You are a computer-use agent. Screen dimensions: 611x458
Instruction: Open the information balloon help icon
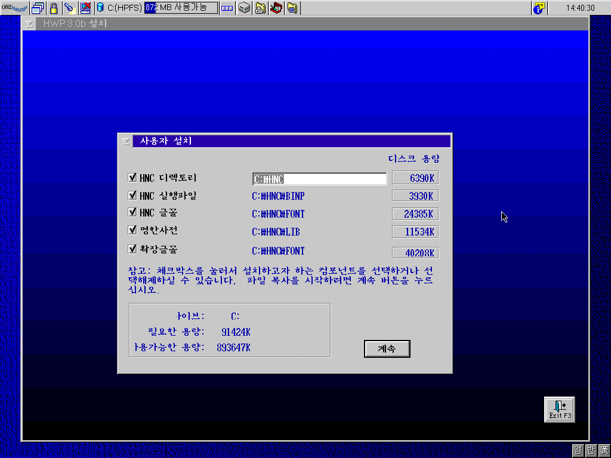click(539, 8)
